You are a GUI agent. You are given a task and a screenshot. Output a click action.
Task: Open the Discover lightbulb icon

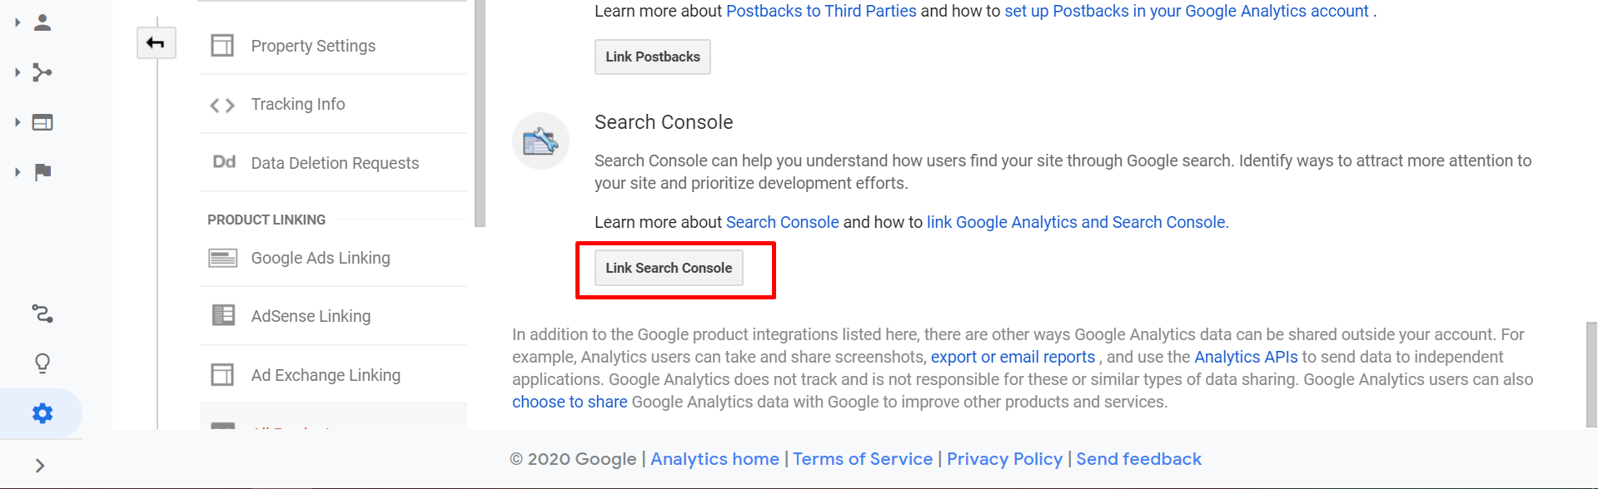click(x=42, y=363)
